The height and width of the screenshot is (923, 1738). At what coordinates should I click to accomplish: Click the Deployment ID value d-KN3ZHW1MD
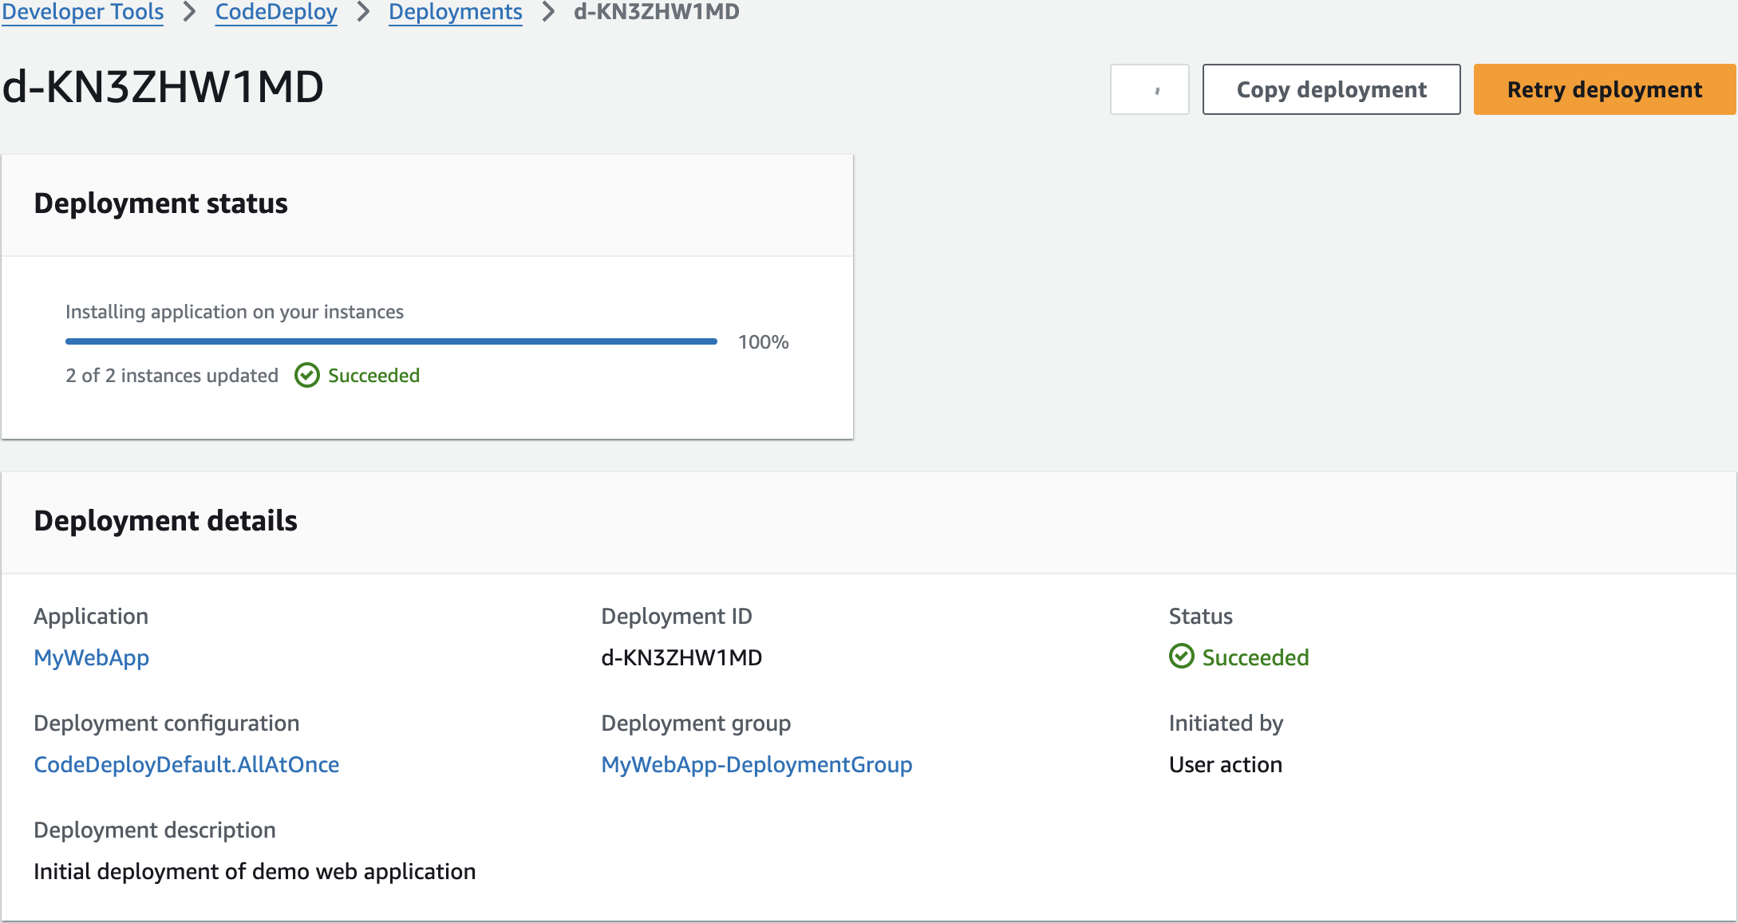pos(681,657)
